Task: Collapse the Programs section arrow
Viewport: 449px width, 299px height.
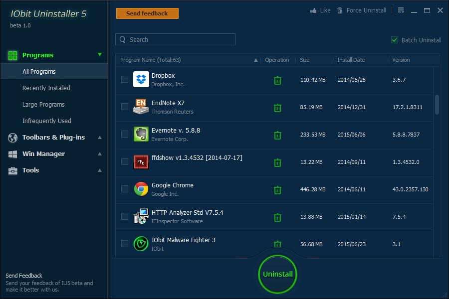Action: pyautogui.click(x=100, y=55)
